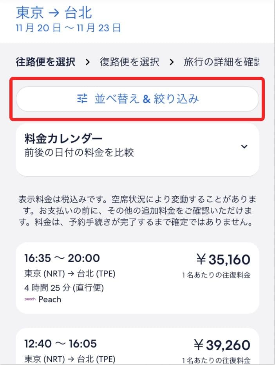The height and width of the screenshot is (365, 275).
Task: Click 4時間25分 (直行便) duration text
Action: tap(64, 288)
